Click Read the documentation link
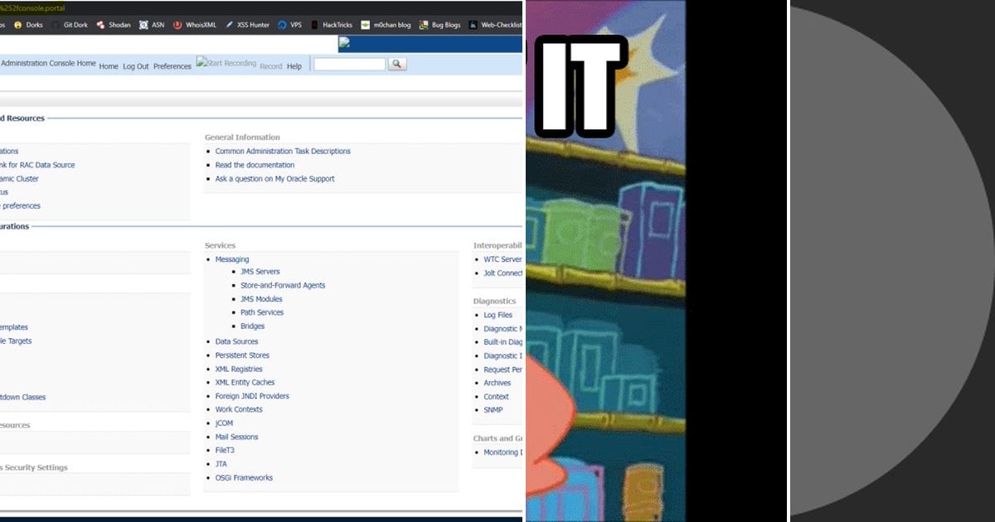 coord(255,165)
